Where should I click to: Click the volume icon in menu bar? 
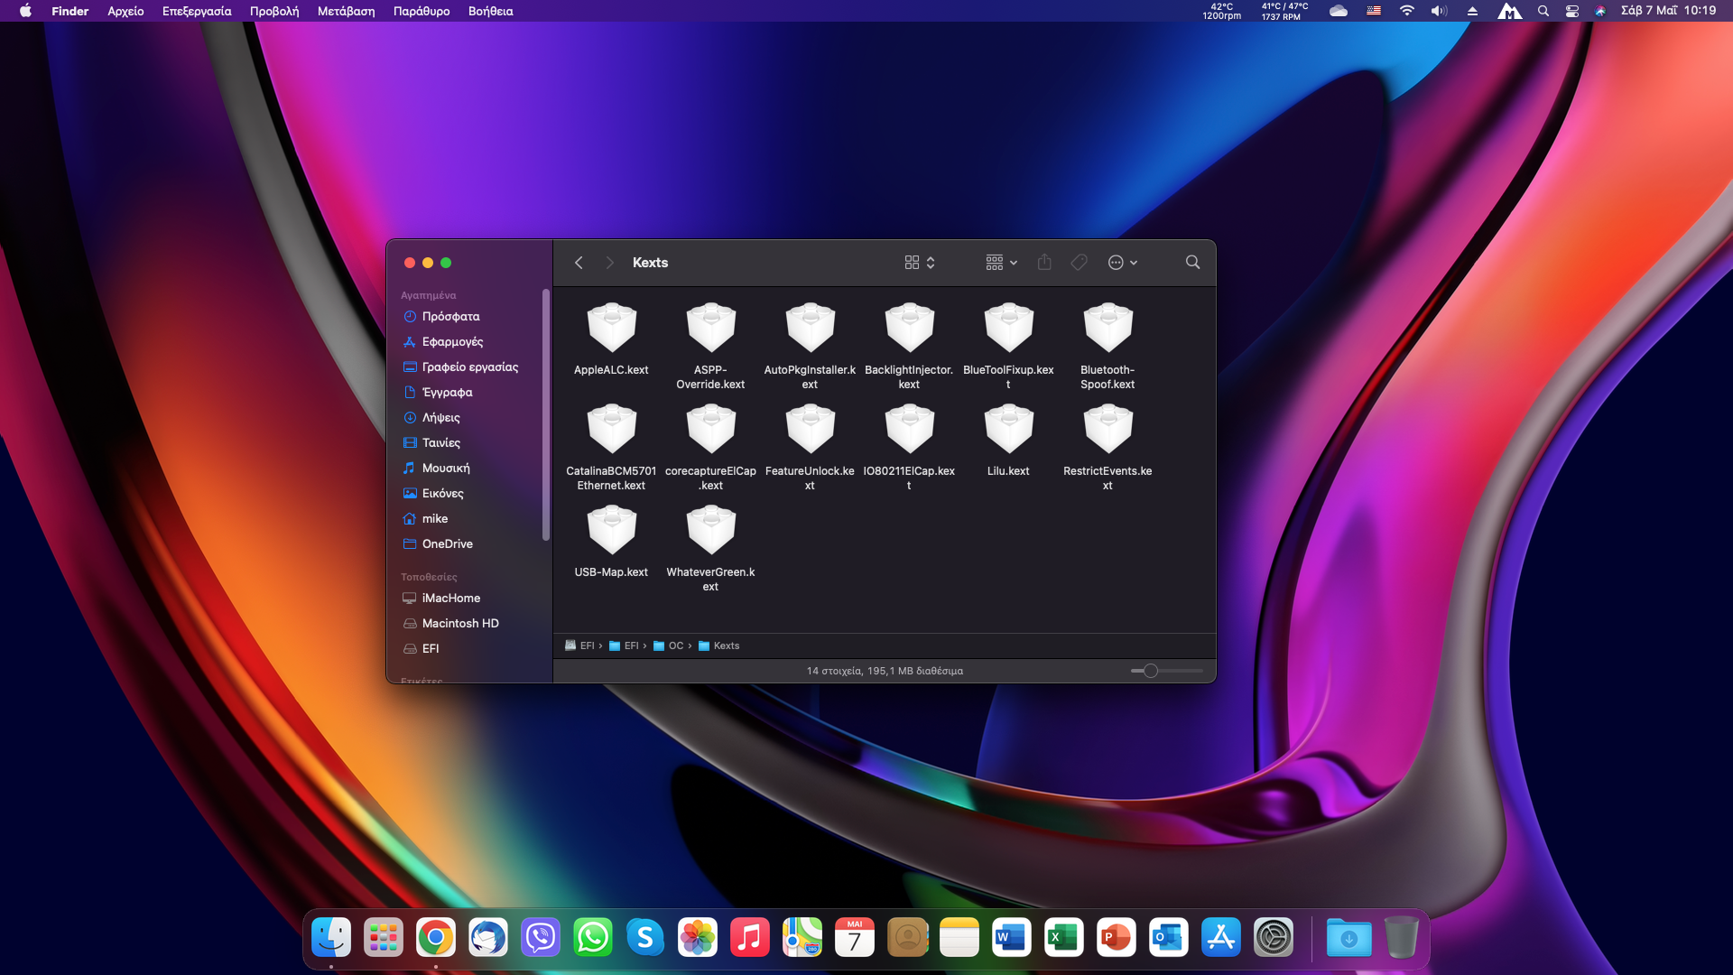click(1439, 11)
